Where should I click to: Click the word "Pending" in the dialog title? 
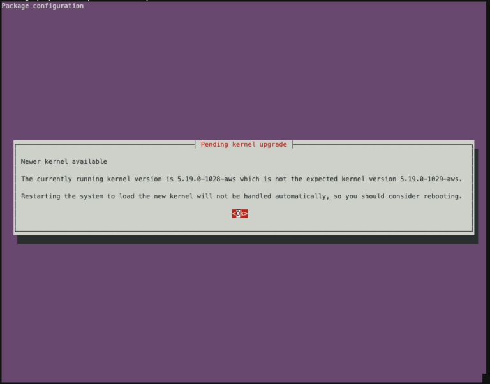tap(214, 144)
